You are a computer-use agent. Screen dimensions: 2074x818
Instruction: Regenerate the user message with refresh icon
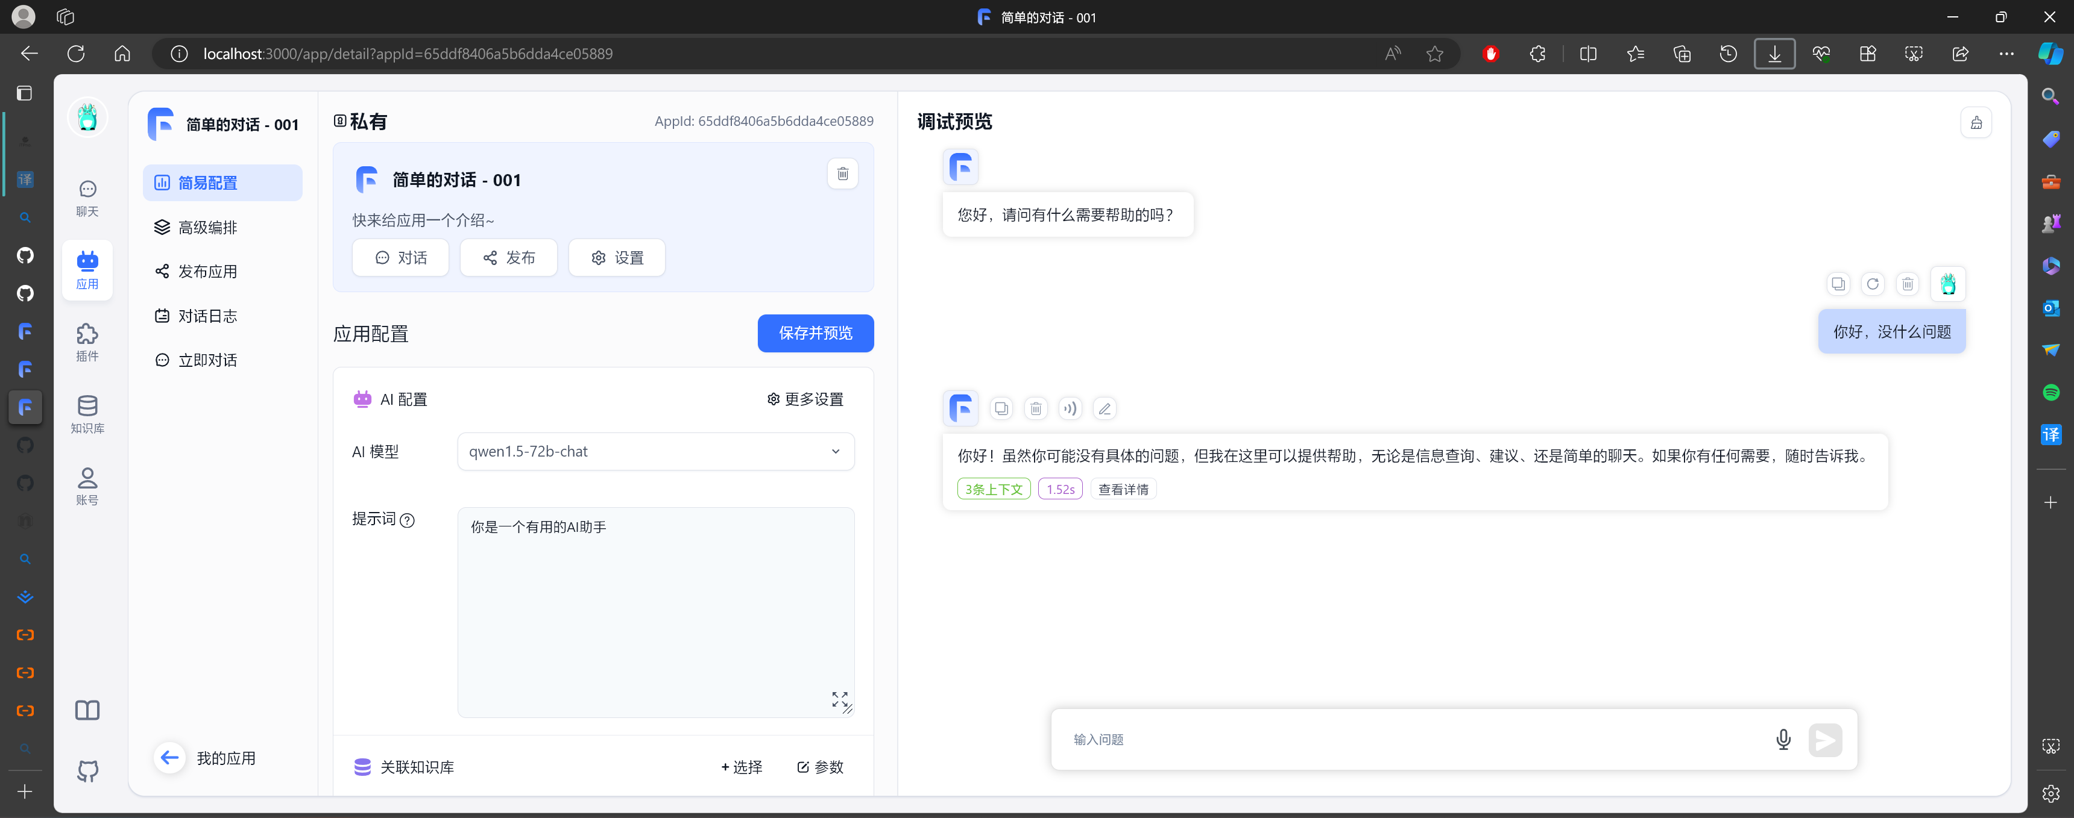point(1872,284)
